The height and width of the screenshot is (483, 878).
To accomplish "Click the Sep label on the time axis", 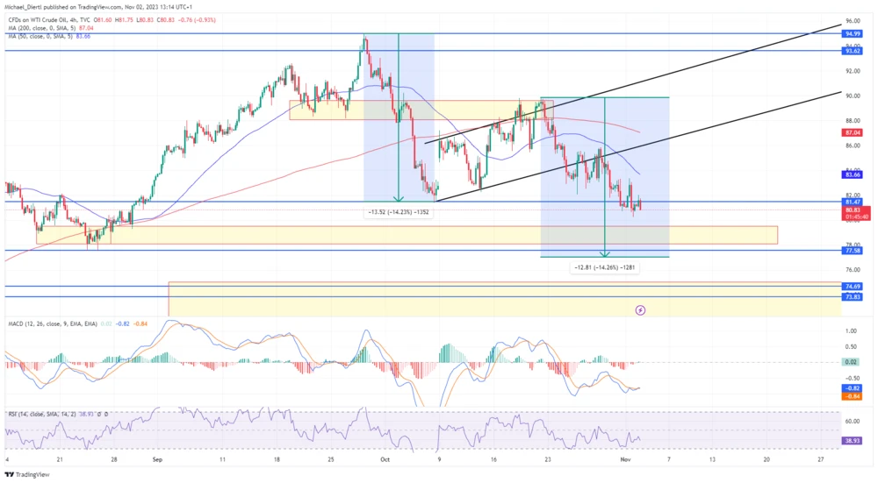I will tap(157, 459).
